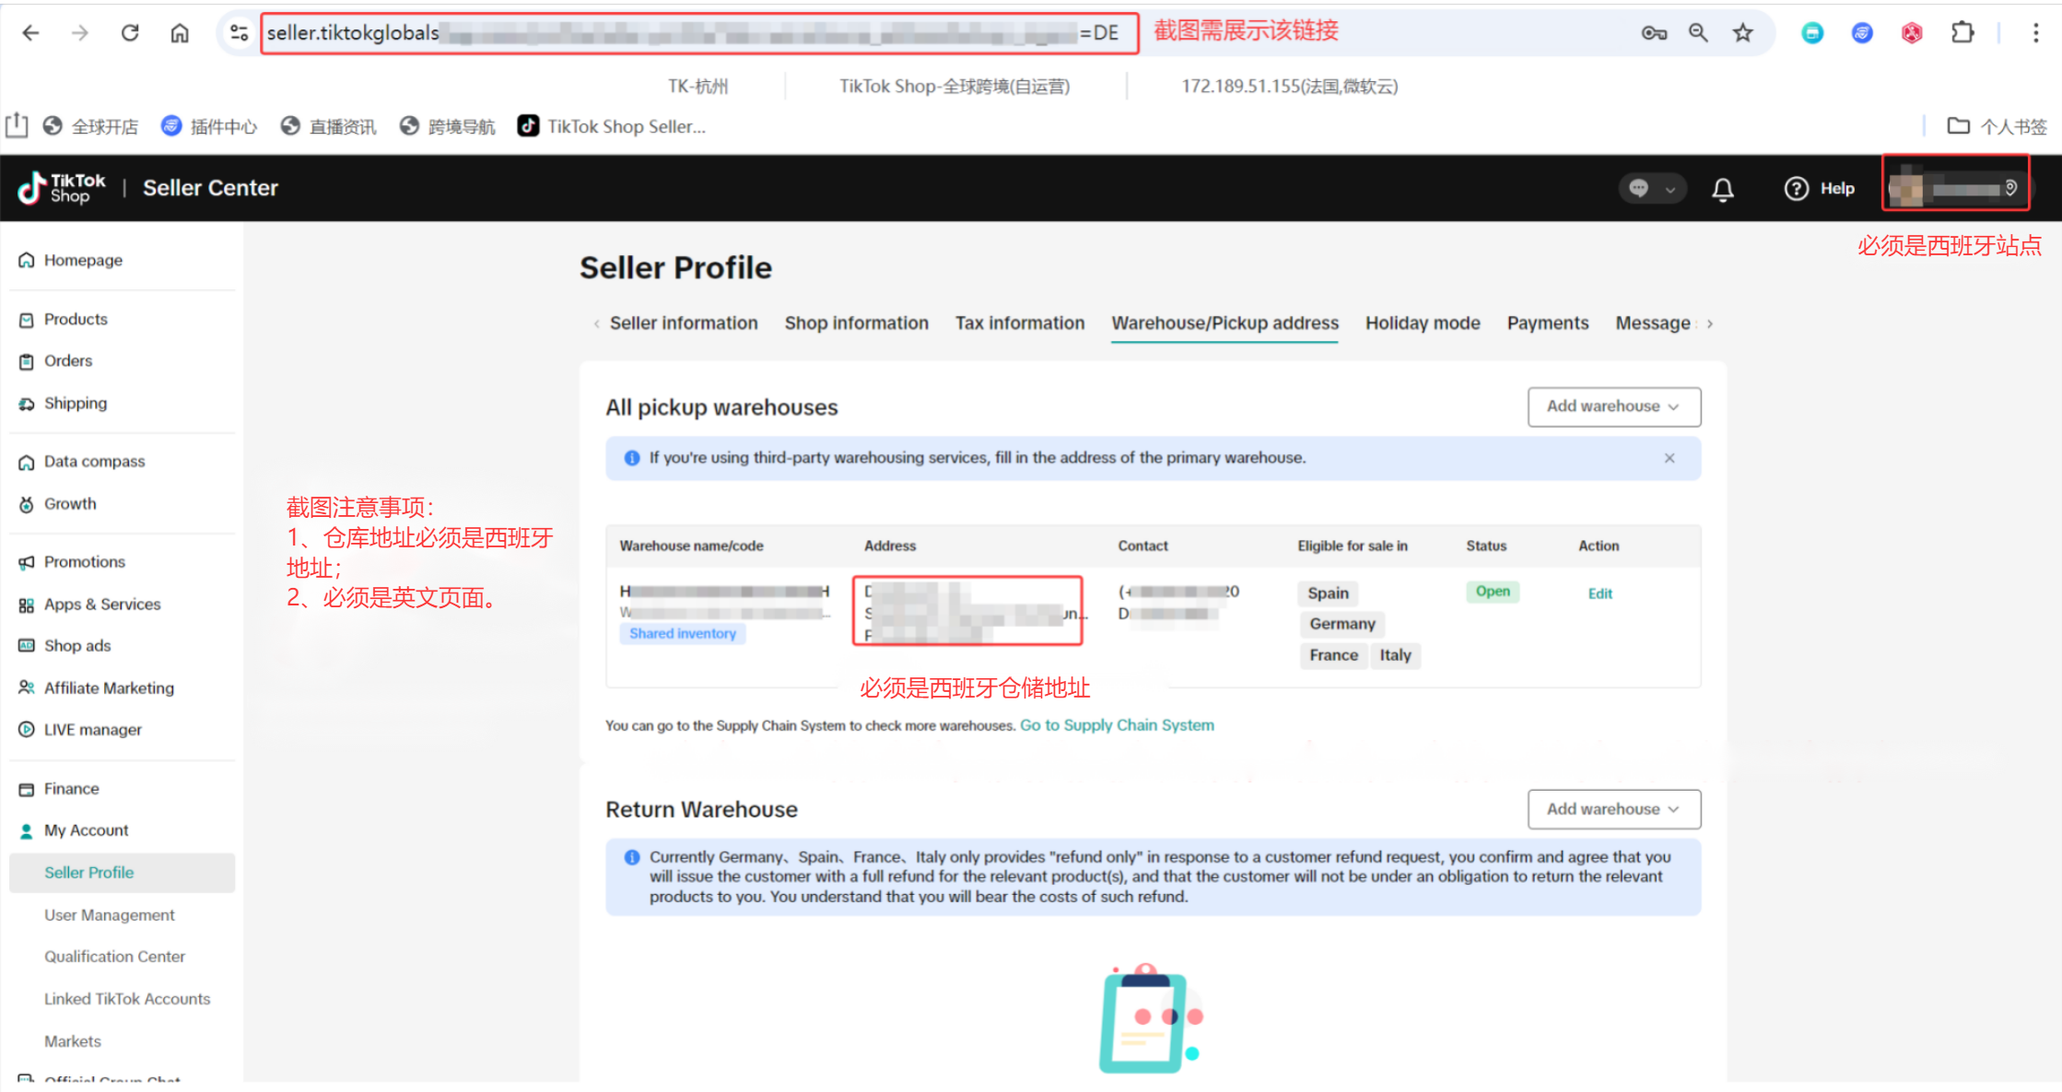Open the 全球开店 bookmark

tap(91, 126)
